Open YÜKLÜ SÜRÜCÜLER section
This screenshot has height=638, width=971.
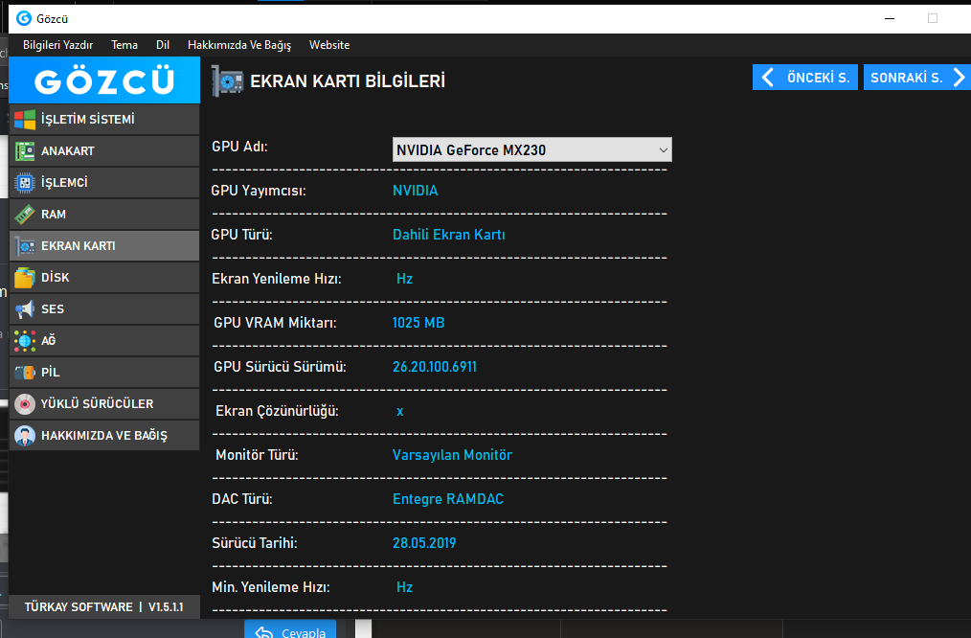coord(104,404)
